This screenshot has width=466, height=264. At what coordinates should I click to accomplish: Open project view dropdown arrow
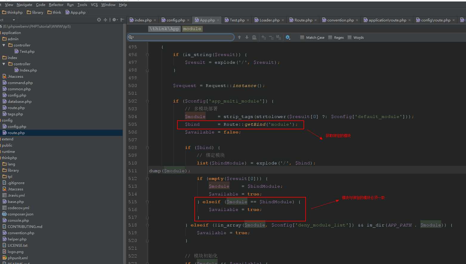tap(14, 20)
